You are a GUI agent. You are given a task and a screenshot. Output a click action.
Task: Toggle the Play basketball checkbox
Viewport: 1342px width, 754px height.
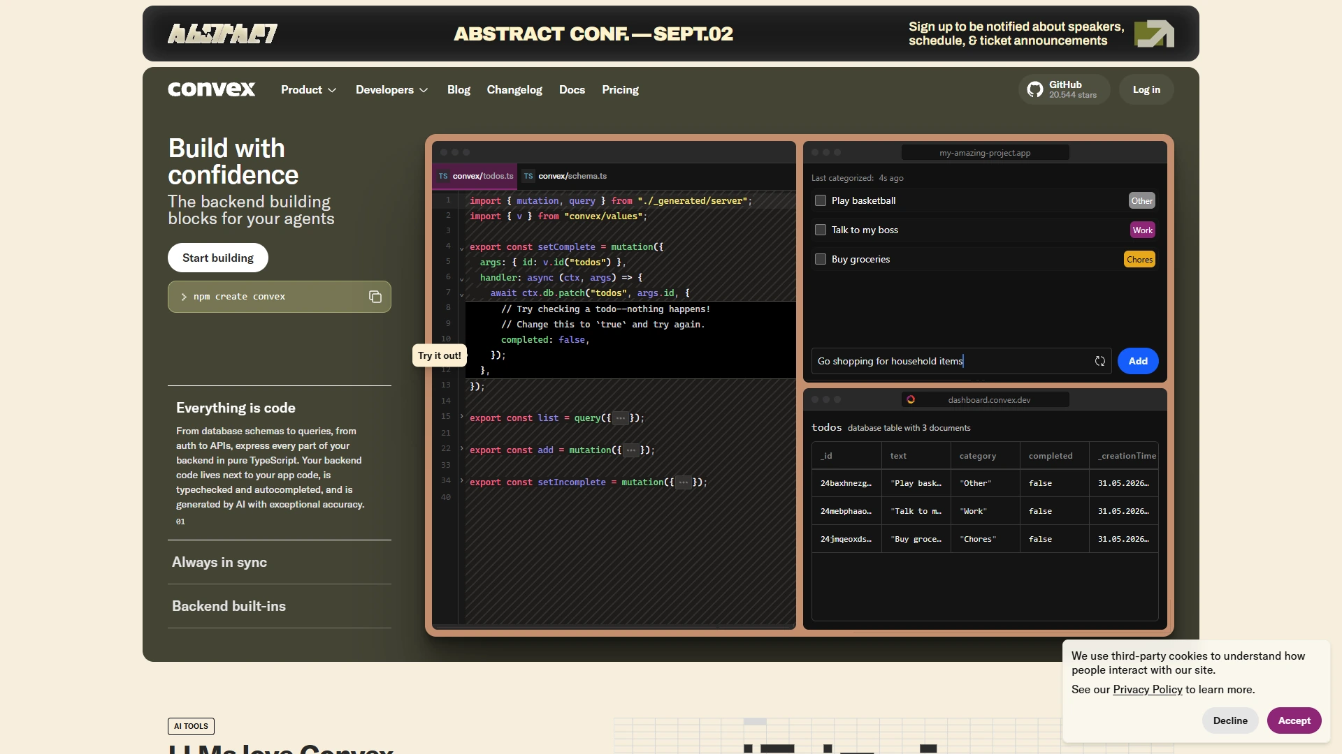click(x=821, y=200)
